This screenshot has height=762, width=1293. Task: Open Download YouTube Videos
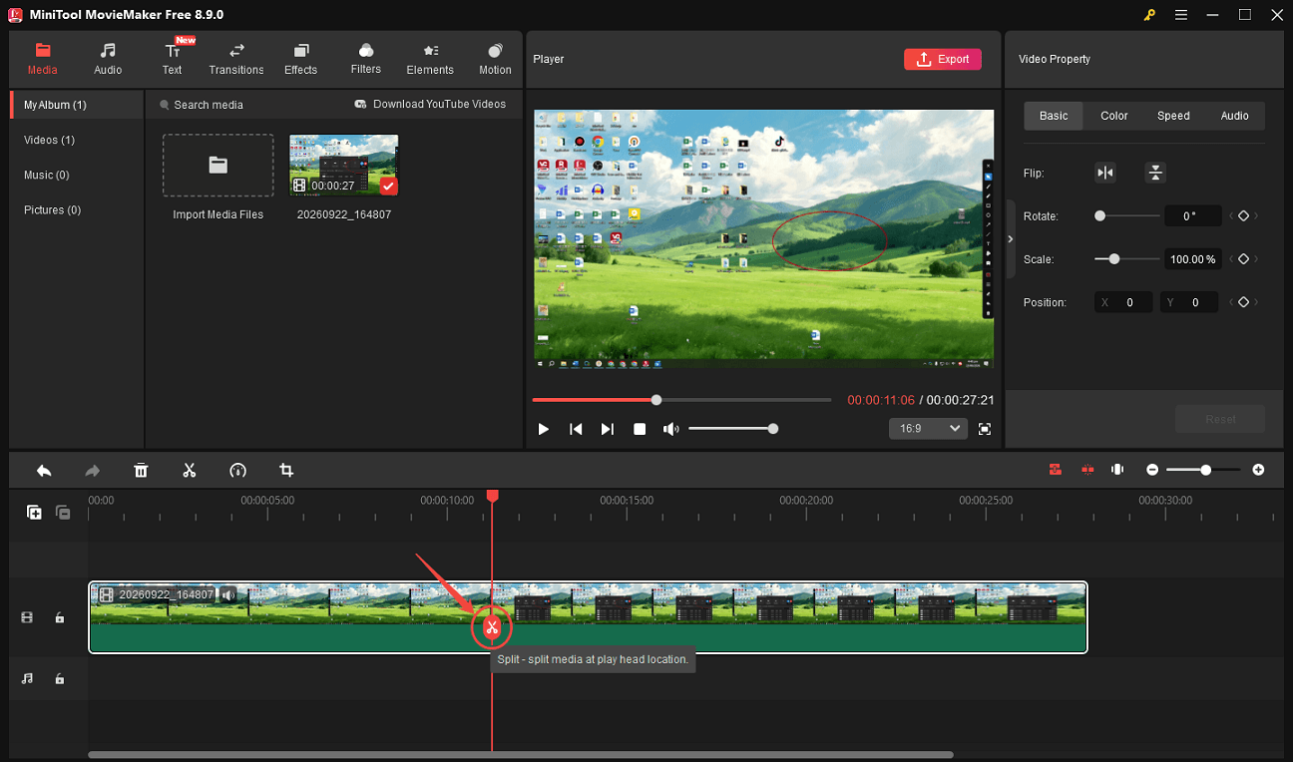pyautogui.click(x=430, y=104)
